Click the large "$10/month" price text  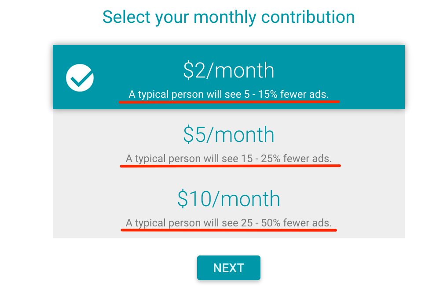coord(228,199)
